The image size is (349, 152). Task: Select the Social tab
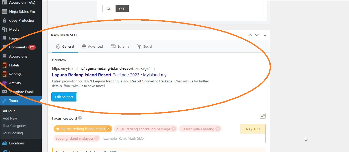tap(144, 46)
